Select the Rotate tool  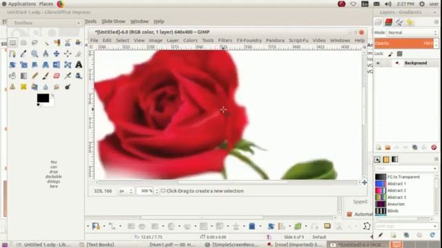pyautogui.click(x=12, y=65)
